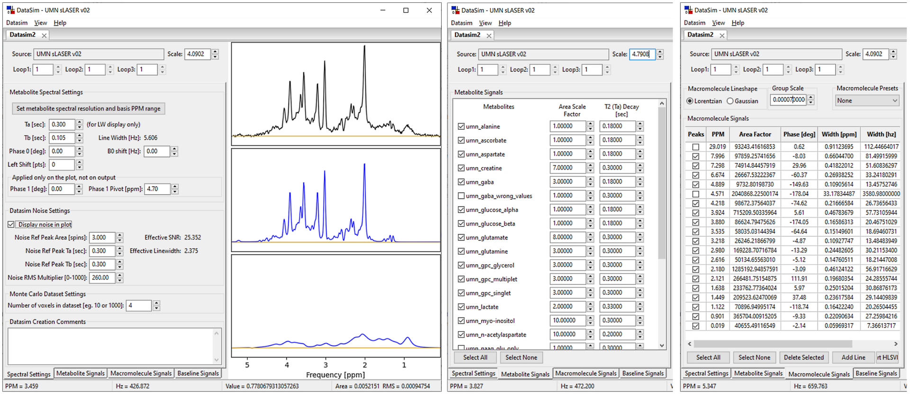The height and width of the screenshot is (395, 910).
Task: Uncheck umn_alanine metabolite
Action: (x=461, y=126)
